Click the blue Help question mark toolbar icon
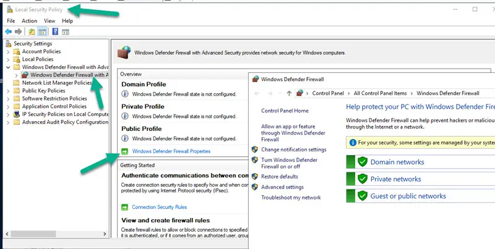 55,32
